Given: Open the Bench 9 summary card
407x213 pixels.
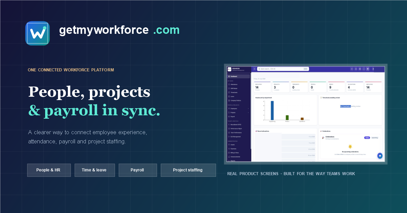Looking at the screenshot, I should pos(336,87).
